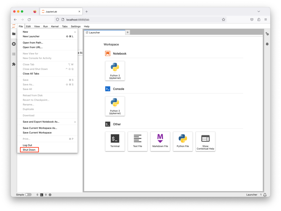Click the notification bell in status bar

pyautogui.click(x=265, y=195)
